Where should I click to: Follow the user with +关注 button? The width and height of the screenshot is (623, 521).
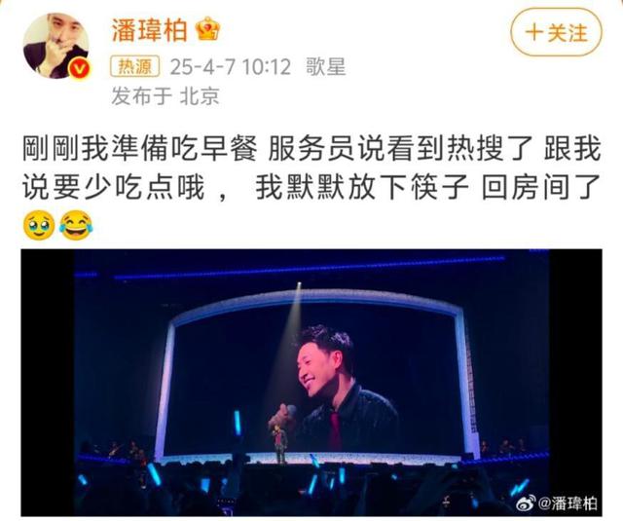[x=556, y=32]
